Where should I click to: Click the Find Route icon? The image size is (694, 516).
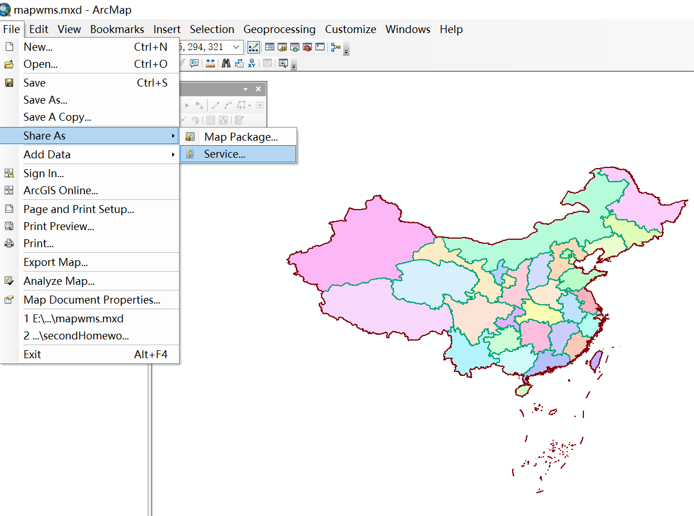click(239, 63)
